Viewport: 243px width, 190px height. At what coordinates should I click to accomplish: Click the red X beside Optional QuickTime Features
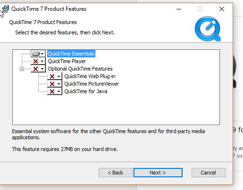[36, 69]
